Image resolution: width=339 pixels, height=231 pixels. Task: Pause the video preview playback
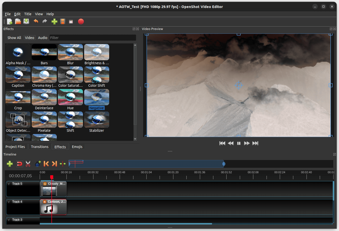239,143
